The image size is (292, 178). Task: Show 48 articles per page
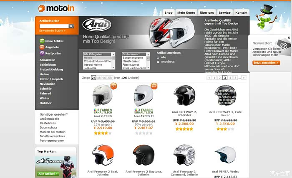point(99,78)
